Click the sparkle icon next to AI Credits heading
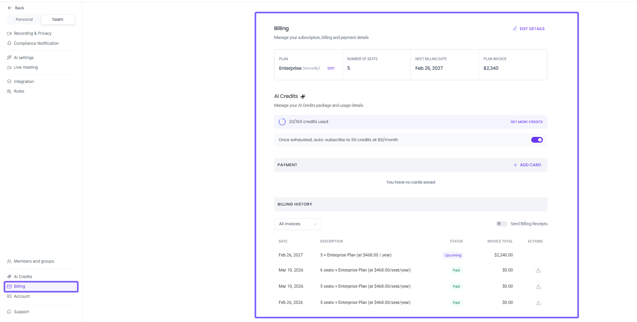637x322 pixels. click(x=303, y=96)
